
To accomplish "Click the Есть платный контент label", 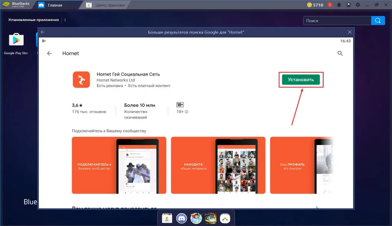I will tap(149, 86).
